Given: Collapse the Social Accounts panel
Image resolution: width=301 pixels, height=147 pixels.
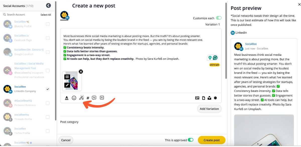Looking at the screenshot, I should pos(48,6).
